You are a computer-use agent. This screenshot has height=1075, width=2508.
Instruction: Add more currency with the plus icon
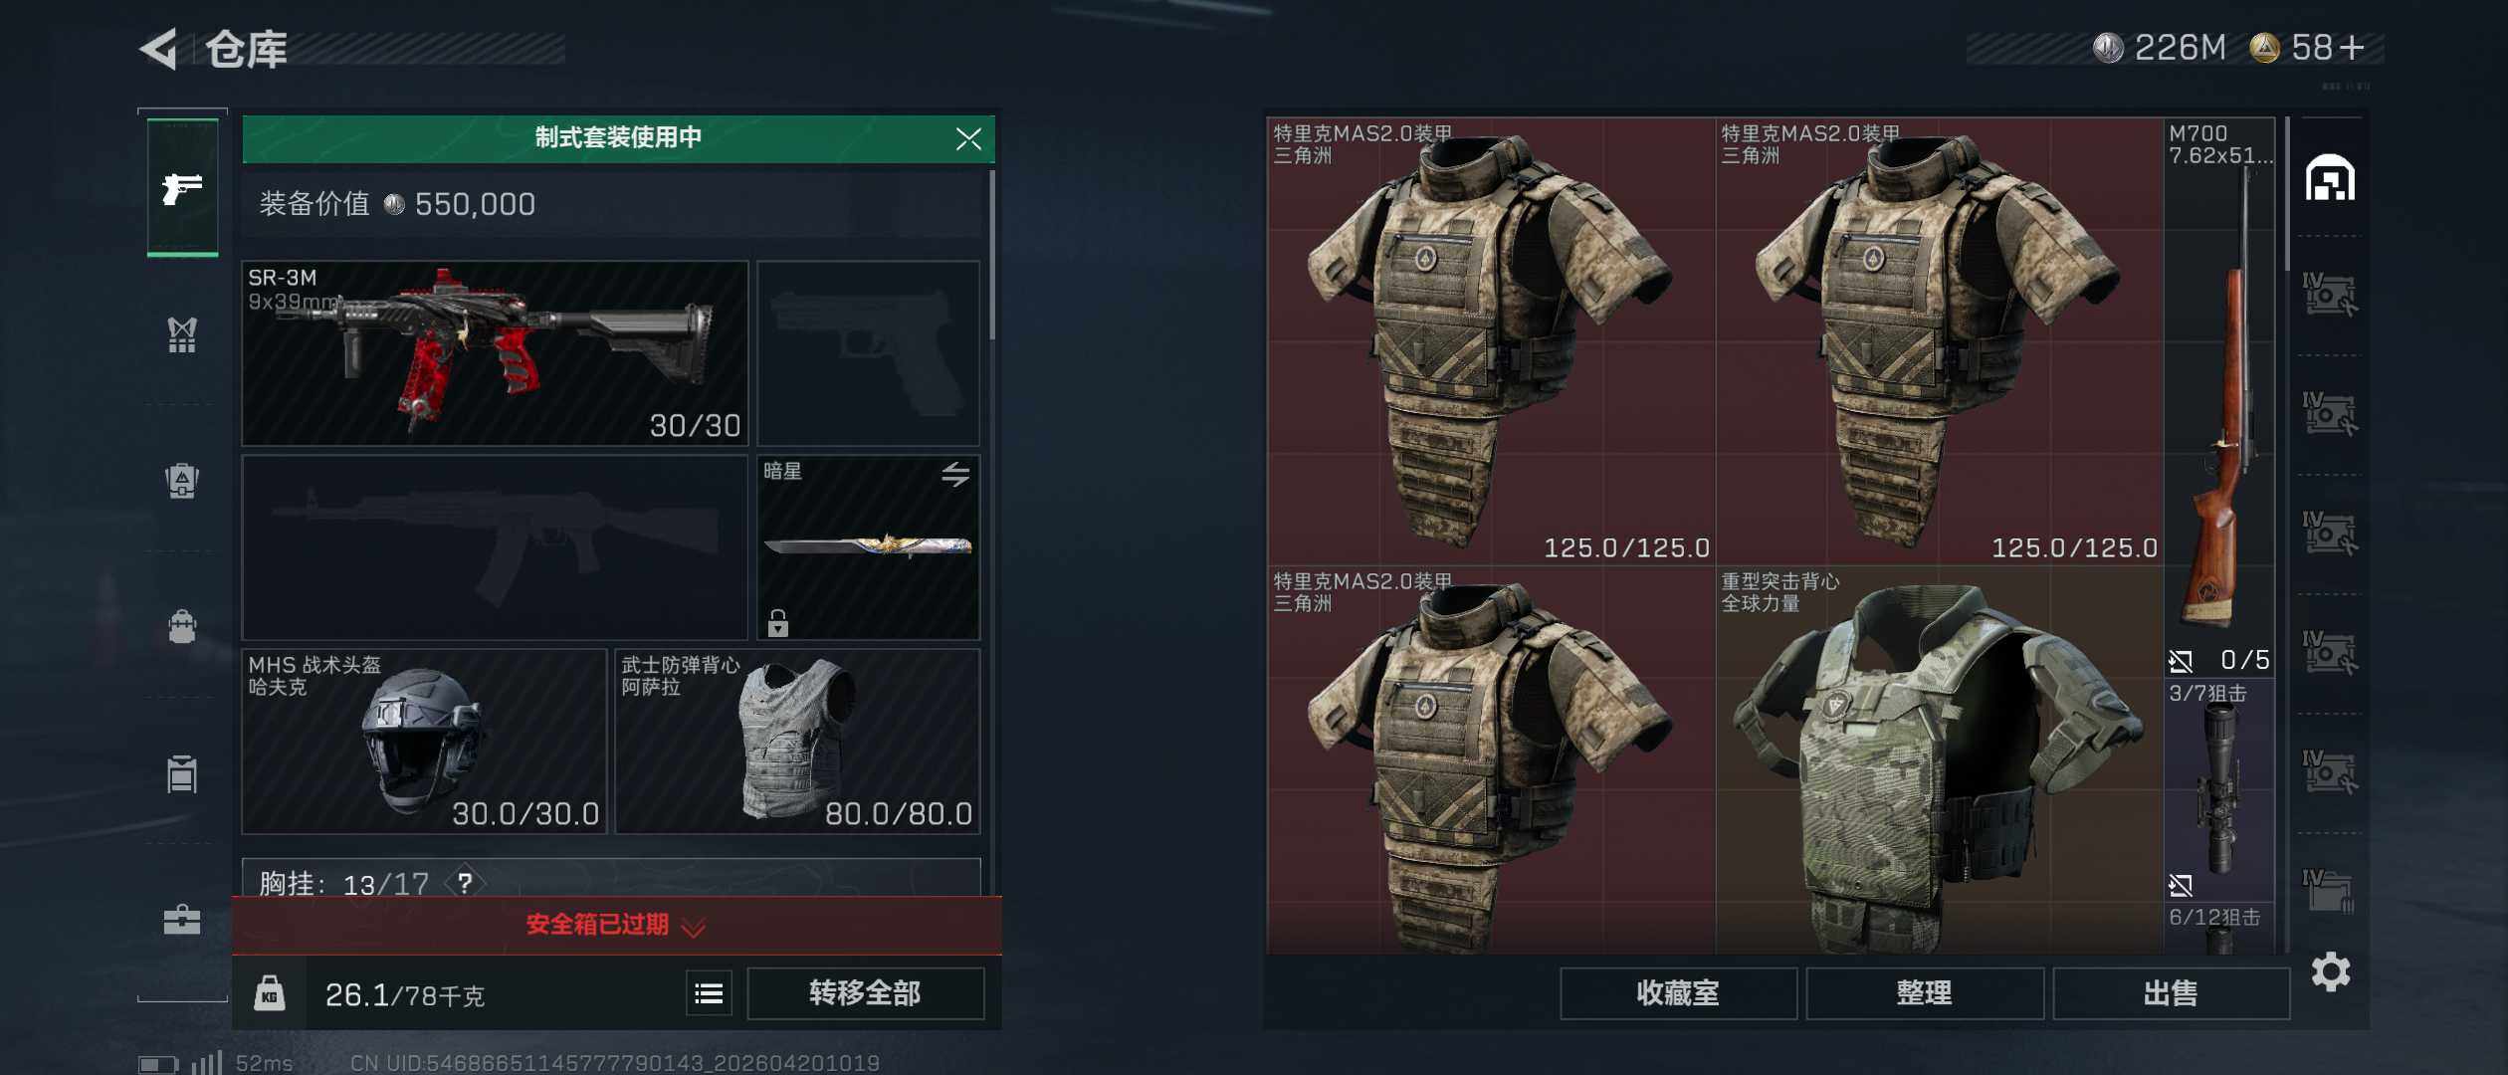pyautogui.click(x=2353, y=47)
